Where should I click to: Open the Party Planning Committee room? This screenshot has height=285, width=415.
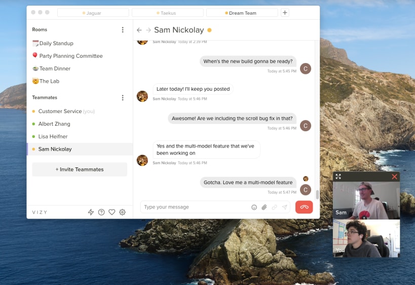80,56
